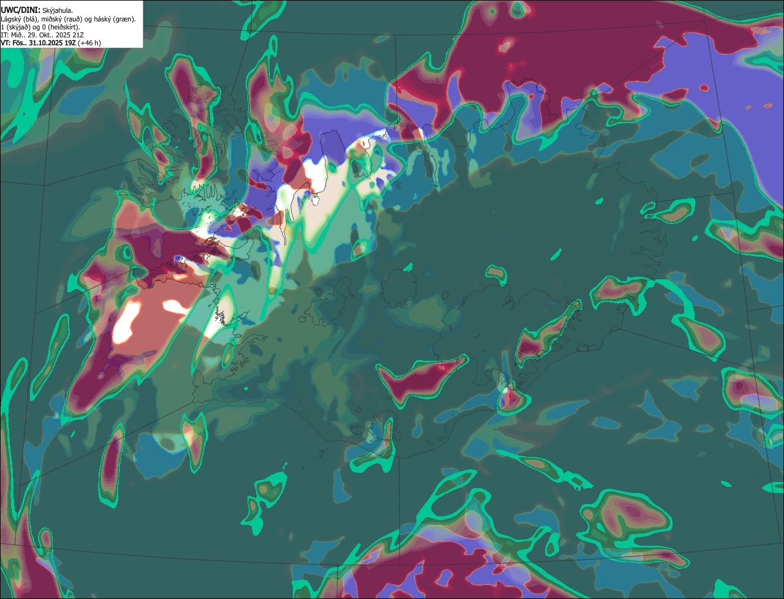Click the 'VT: Fös.. 31.10.2025 19Z (+46 h)' line
The height and width of the screenshot is (599, 784).
coord(51,43)
